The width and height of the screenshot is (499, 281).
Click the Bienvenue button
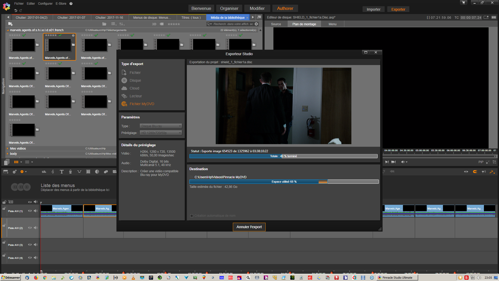(201, 8)
